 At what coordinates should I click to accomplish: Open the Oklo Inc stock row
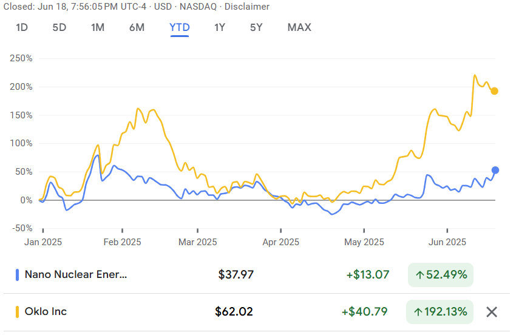(257, 312)
